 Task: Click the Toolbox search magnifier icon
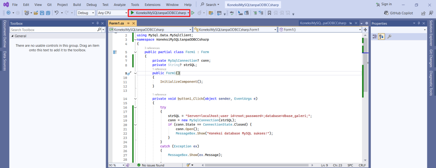(99, 29)
